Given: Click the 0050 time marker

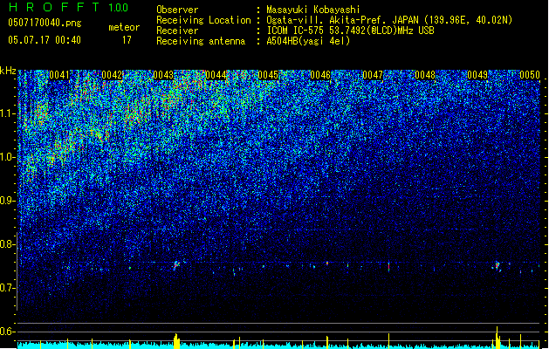Looking at the screenshot, I should tap(530, 75).
